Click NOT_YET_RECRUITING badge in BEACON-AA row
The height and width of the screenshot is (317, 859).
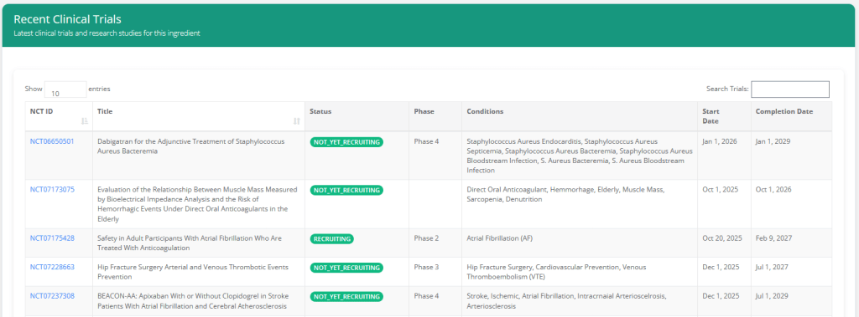point(346,297)
